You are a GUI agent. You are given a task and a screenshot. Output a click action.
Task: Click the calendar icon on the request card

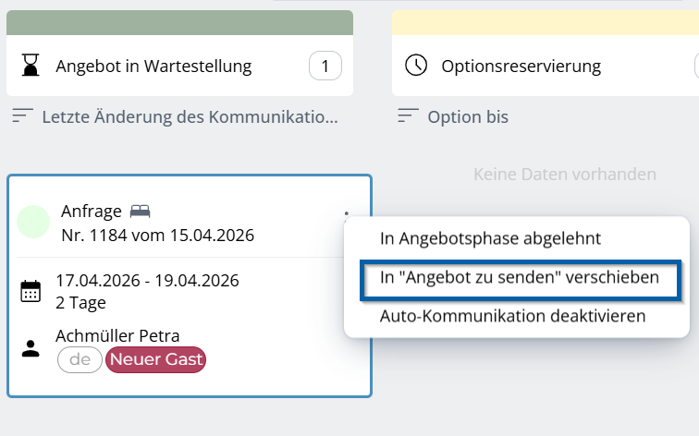click(31, 292)
